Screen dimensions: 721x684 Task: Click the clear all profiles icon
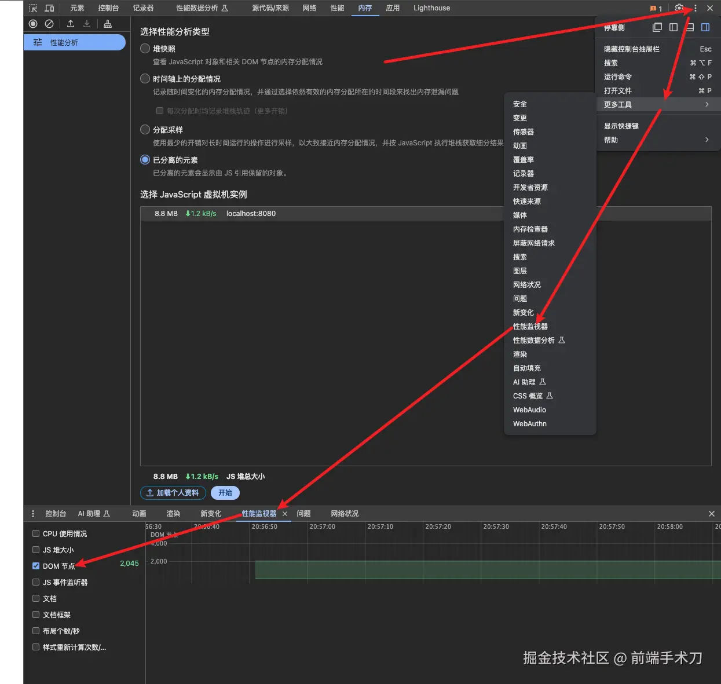pos(49,24)
